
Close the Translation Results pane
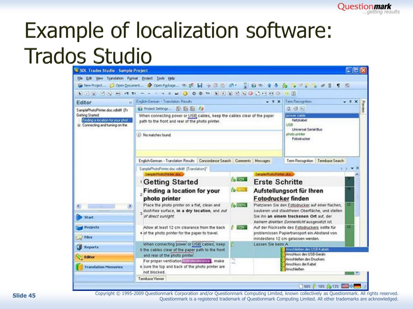click(279, 101)
